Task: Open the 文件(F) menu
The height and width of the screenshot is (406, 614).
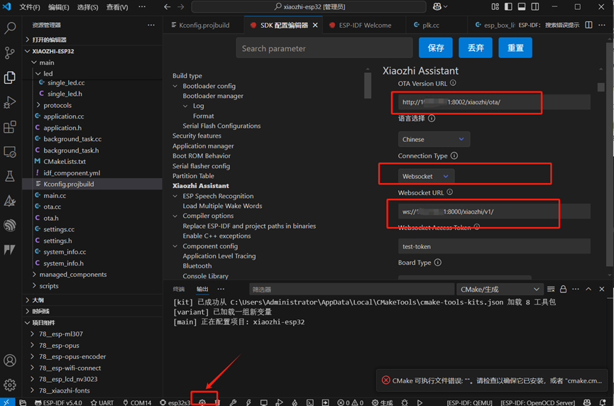Action: [x=30, y=7]
